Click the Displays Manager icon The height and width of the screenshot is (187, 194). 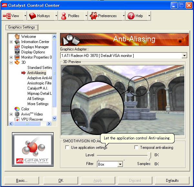pyautogui.click(x=17, y=47)
